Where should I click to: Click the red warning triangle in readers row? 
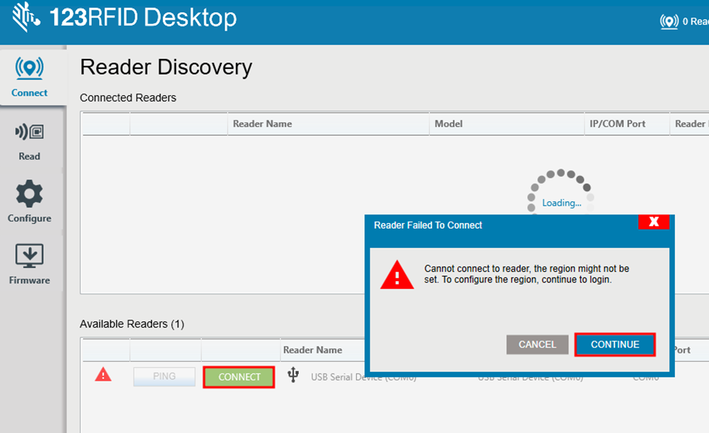pyautogui.click(x=104, y=374)
